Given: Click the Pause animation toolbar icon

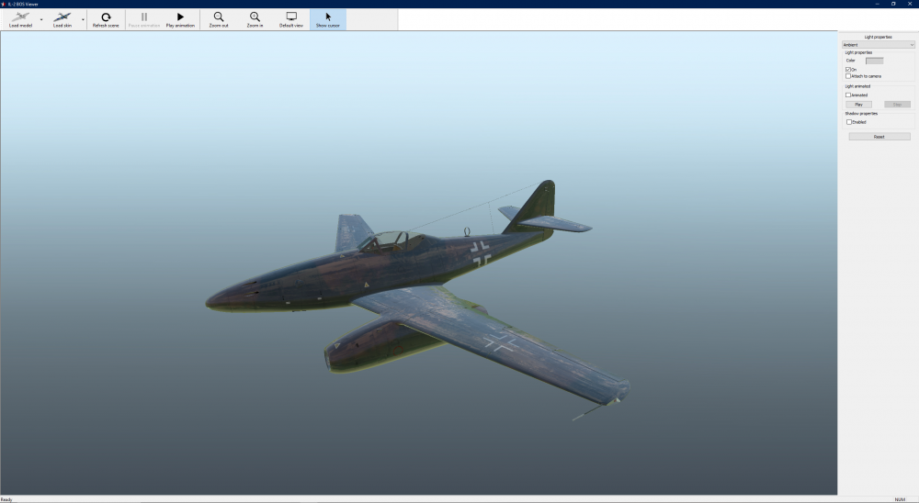Looking at the screenshot, I should click(x=143, y=17).
